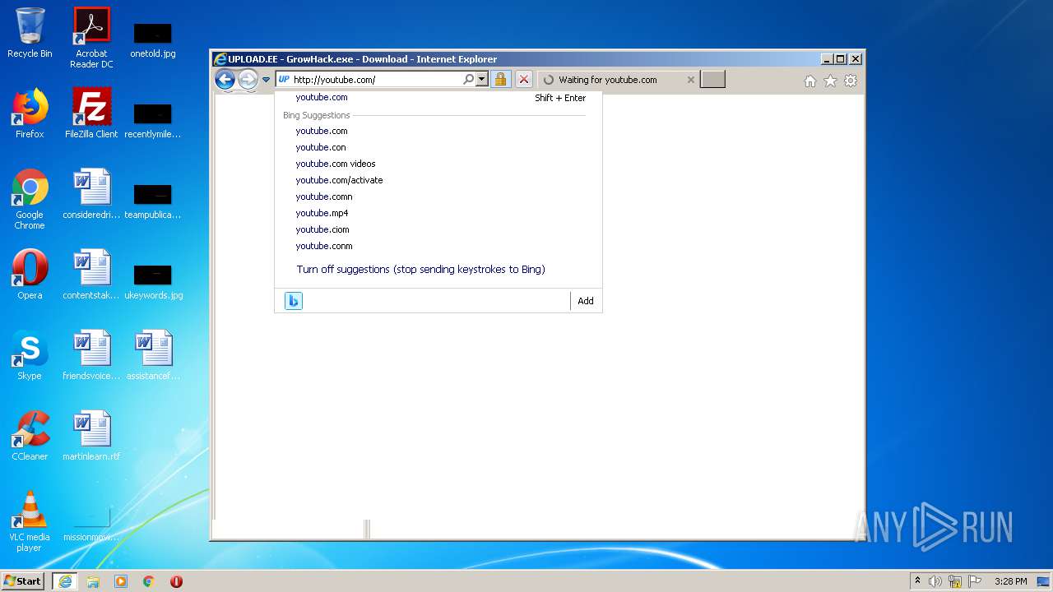The width and height of the screenshot is (1053, 592).
Task: Select suggestion 'youtube.com videos'
Action: tap(438, 164)
